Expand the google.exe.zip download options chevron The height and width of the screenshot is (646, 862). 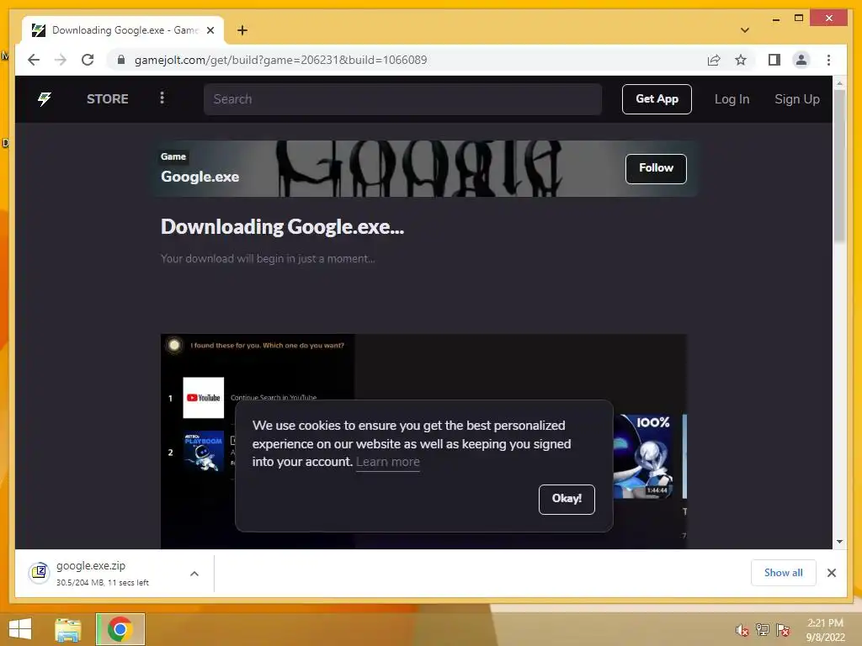pos(194,574)
